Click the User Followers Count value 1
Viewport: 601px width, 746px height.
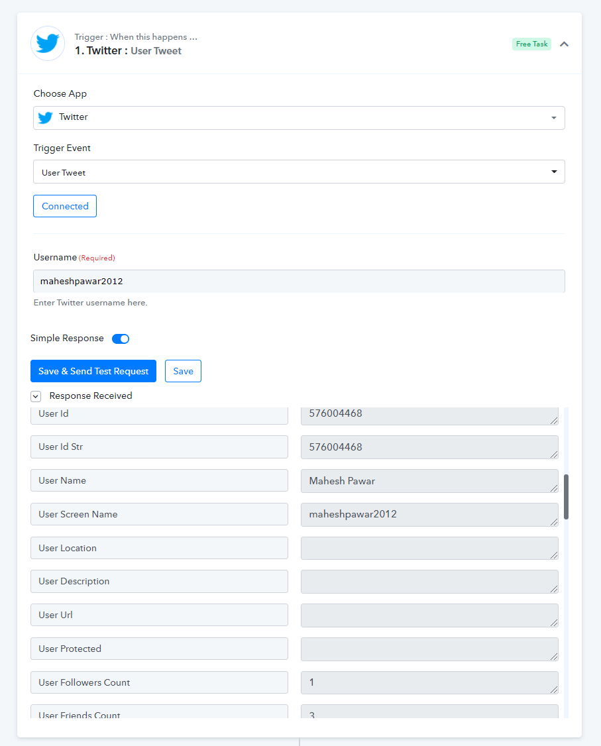point(429,682)
